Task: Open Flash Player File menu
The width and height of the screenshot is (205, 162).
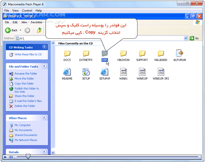Action: point(7,11)
